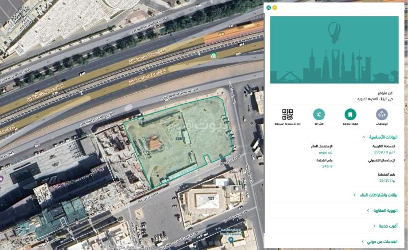Click the Directions (الإتجاهات) icon
The height and width of the screenshot is (250, 408).
[382, 115]
